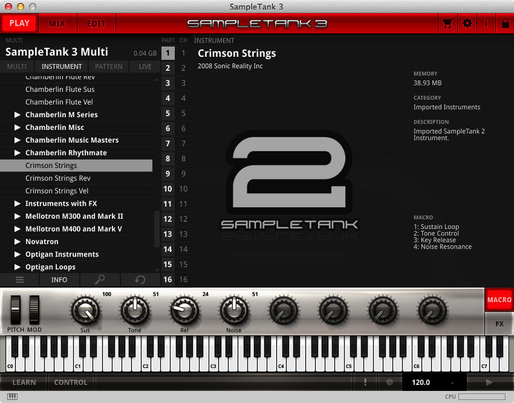514x403 pixels.
Task: Click the padlock authorization icon
Action: pyautogui.click(x=505, y=24)
